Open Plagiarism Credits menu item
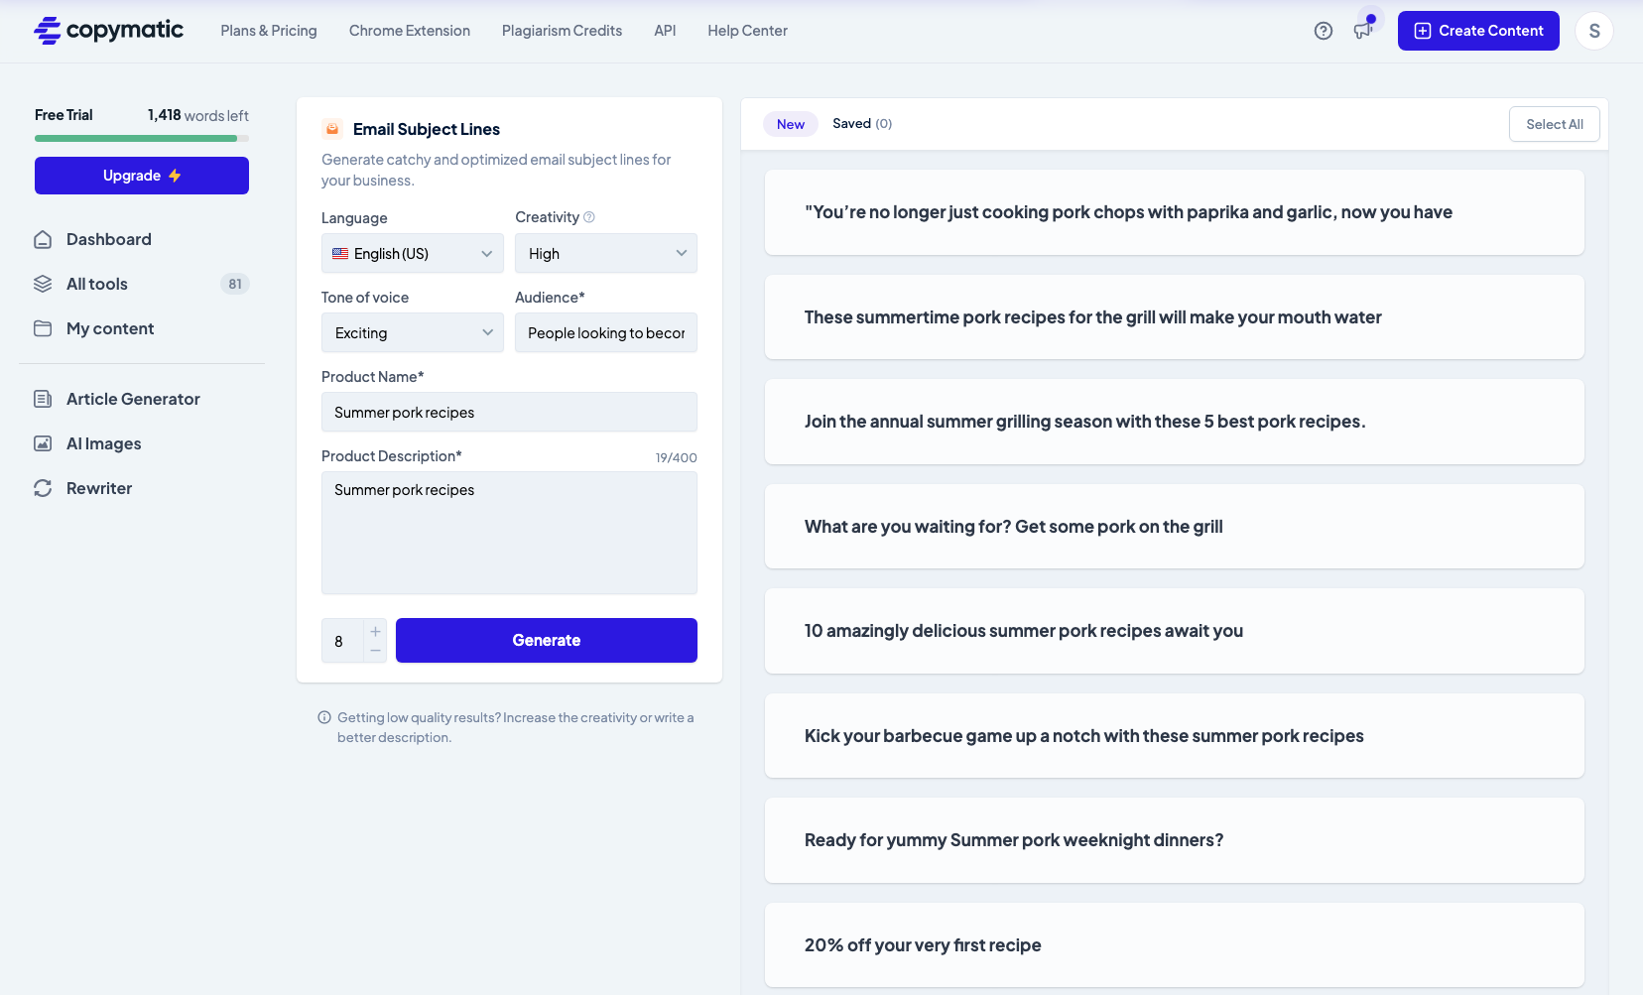 tap(562, 31)
